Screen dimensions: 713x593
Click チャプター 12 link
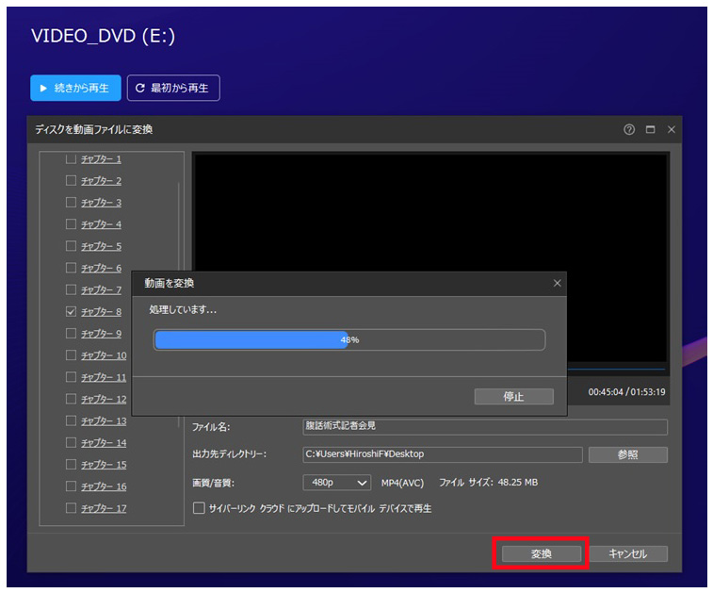(x=104, y=400)
